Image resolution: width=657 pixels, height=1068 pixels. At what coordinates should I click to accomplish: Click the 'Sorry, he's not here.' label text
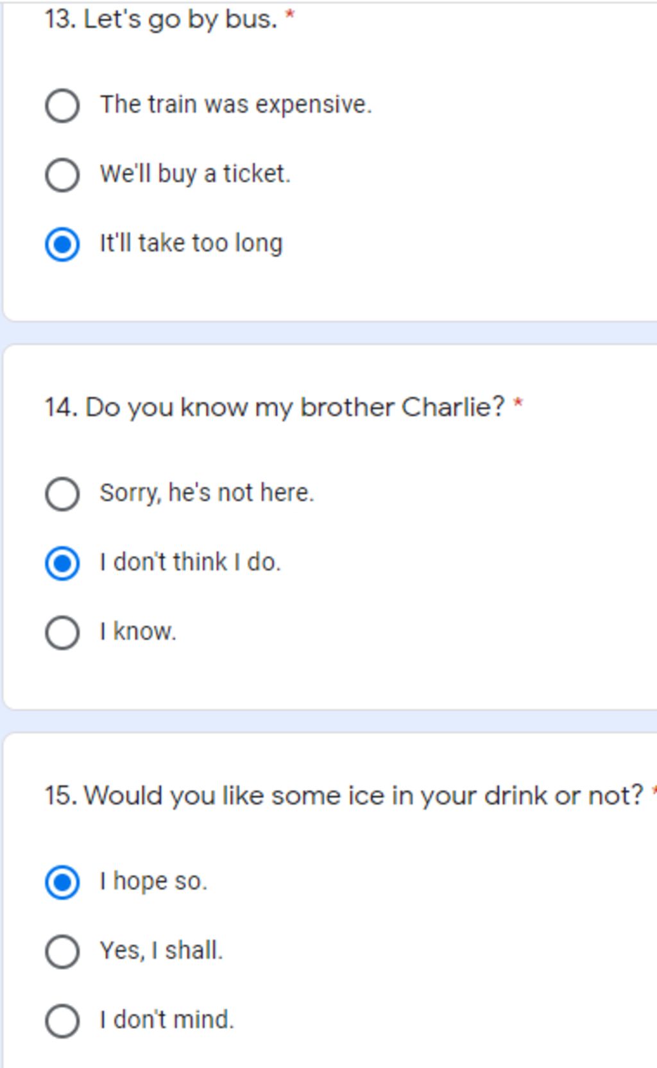[207, 493]
